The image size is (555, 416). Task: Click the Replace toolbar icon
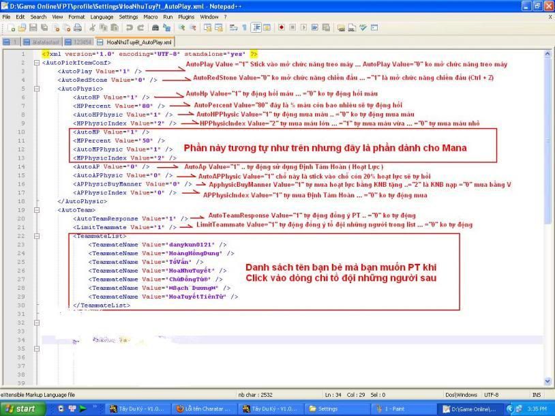tap(166, 27)
